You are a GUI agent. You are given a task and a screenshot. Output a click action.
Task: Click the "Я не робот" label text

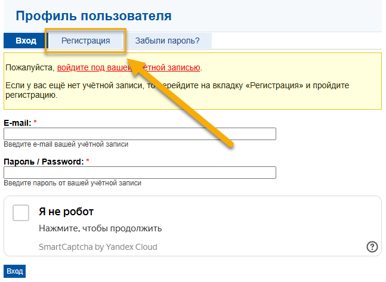[66, 212]
